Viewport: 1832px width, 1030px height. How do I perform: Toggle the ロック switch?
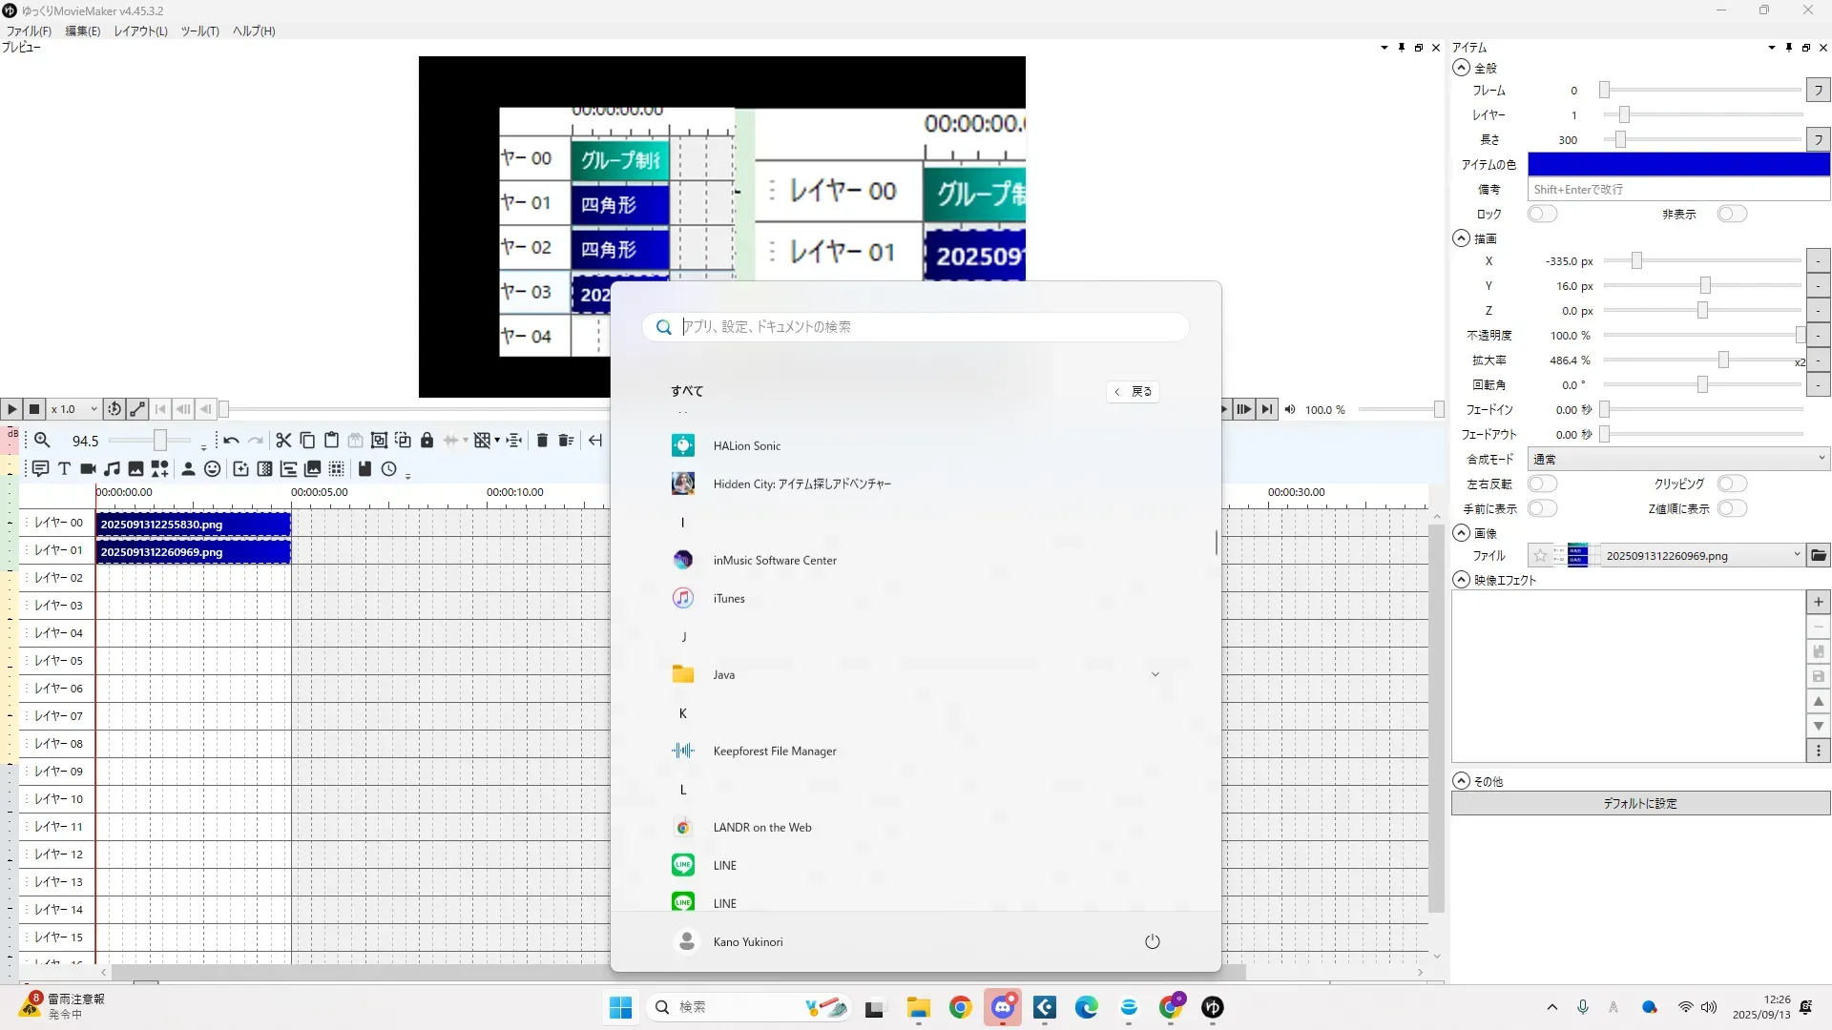[1542, 214]
